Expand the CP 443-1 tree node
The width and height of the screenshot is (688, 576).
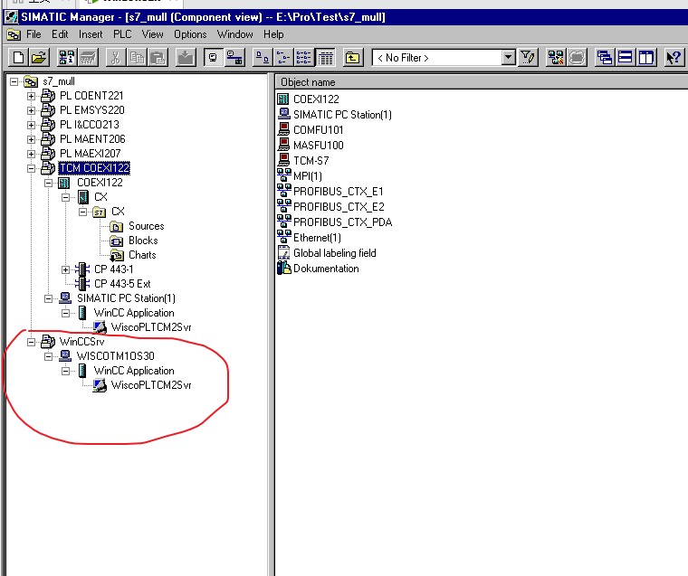[65, 269]
